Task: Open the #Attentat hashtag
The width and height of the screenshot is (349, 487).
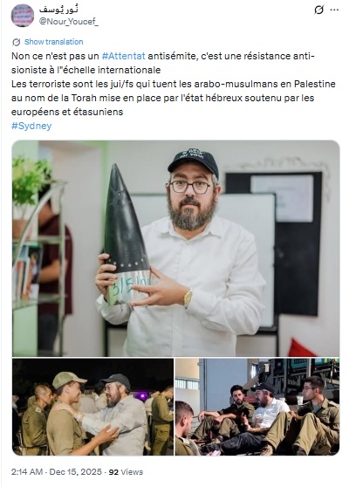Action: [x=124, y=56]
